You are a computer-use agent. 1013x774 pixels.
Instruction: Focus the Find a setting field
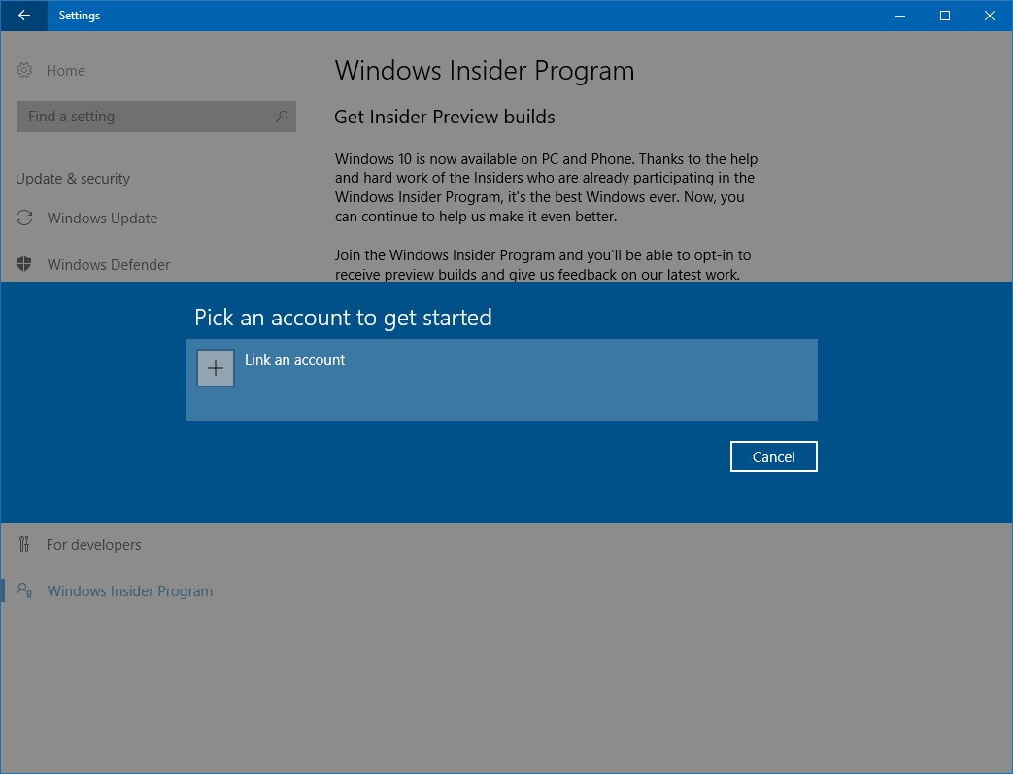[146, 117]
